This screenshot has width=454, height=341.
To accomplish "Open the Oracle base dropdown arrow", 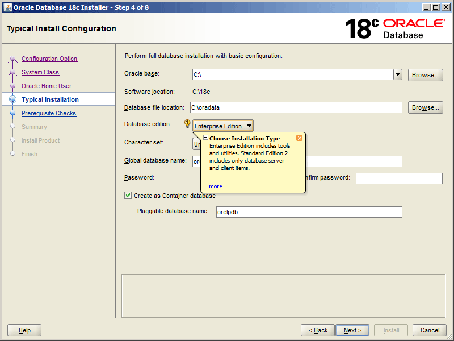I will click(x=398, y=74).
